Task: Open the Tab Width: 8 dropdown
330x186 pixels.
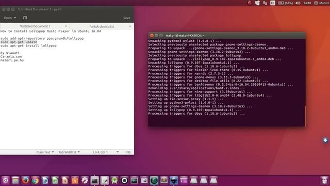Action: [x=69, y=152]
